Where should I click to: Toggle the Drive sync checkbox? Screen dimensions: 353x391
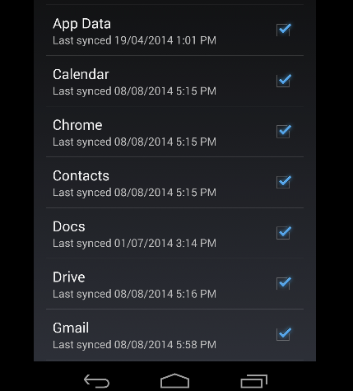(x=284, y=283)
